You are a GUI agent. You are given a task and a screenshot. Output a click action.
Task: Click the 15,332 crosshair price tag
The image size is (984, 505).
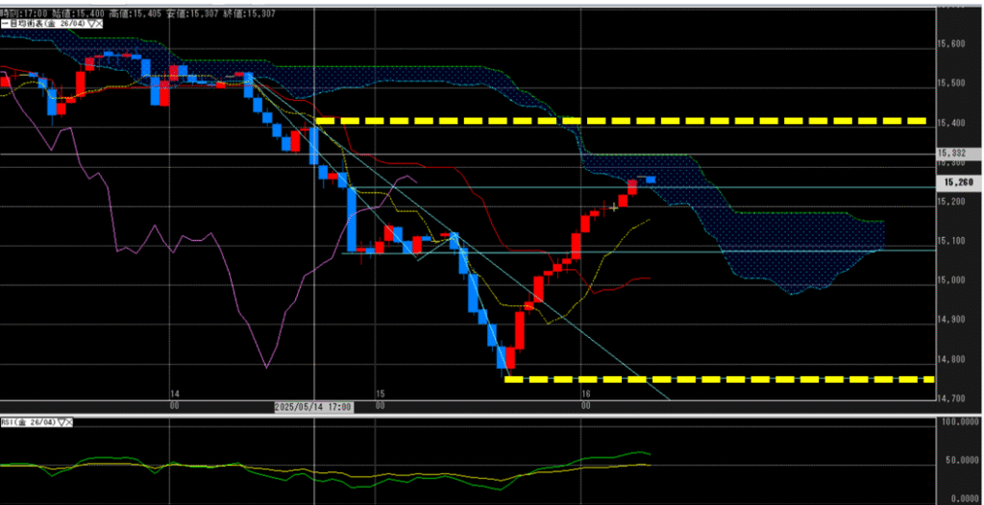pos(960,153)
